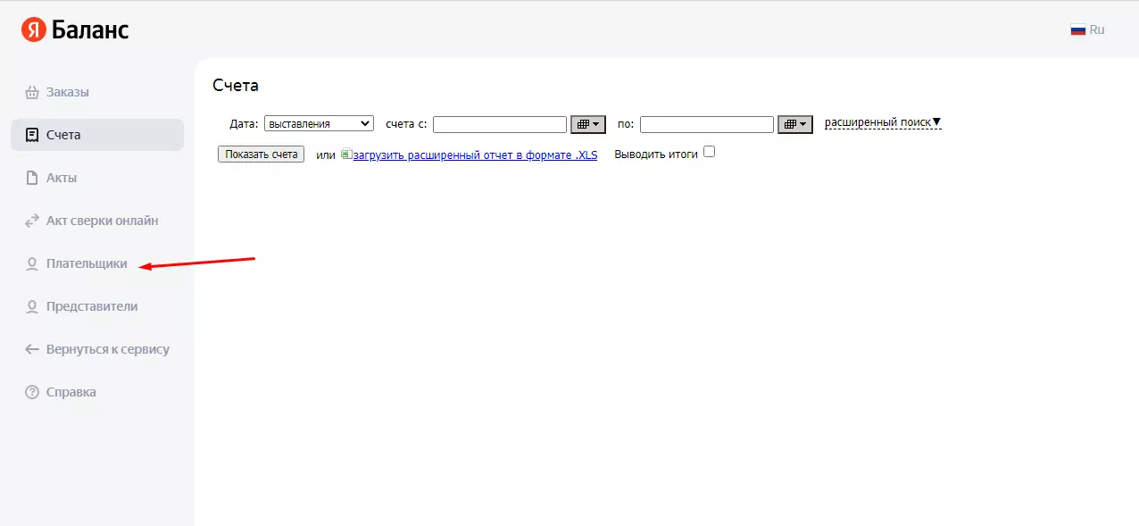Download the extended report in .XLS format
Image resolution: width=1139 pixels, height=526 pixels.
click(x=475, y=154)
